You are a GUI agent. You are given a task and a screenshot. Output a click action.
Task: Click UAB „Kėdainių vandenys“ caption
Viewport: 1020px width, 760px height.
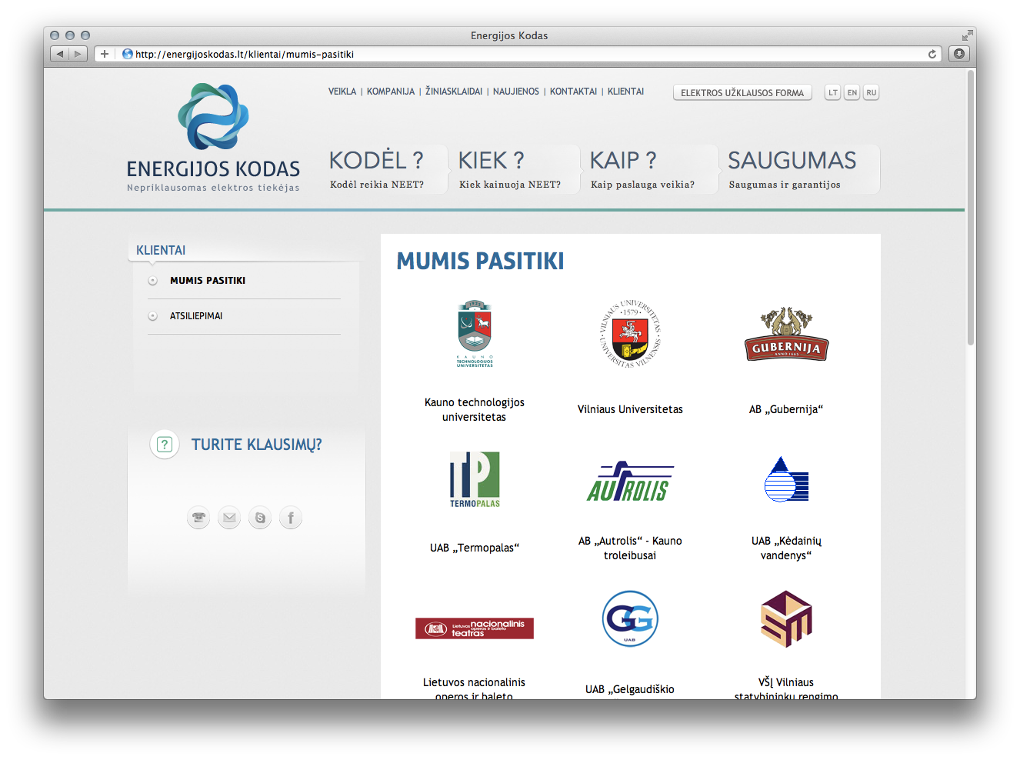point(786,548)
